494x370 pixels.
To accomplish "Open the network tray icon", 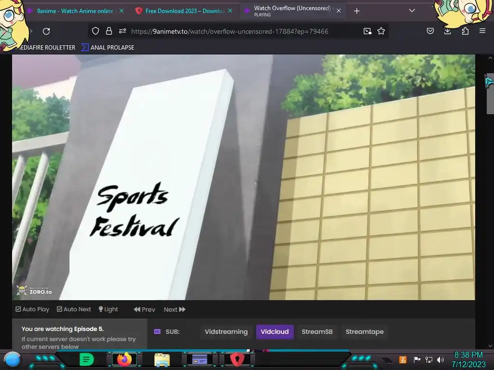I will point(429,359).
